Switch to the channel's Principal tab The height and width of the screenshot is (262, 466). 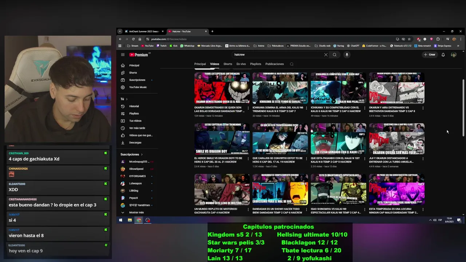200,64
